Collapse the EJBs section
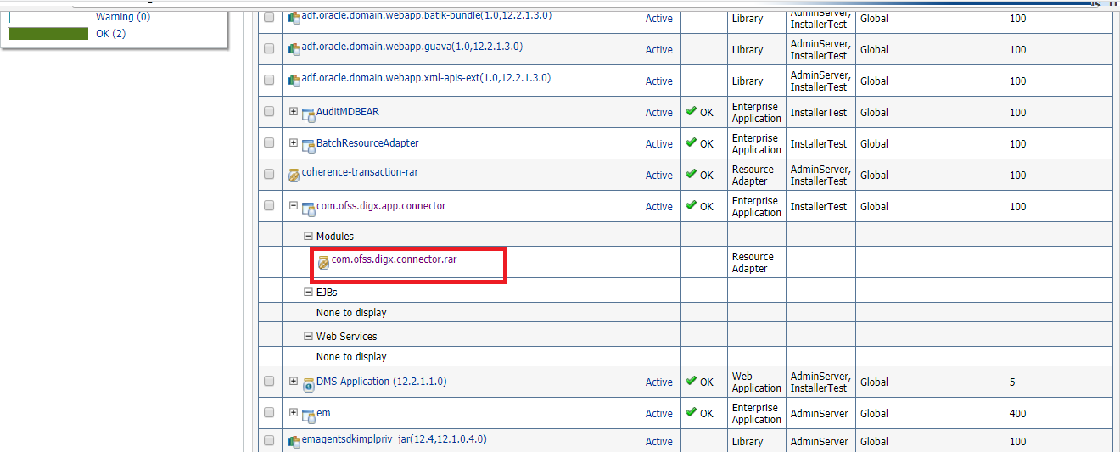1120x452 pixels. [309, 292]
